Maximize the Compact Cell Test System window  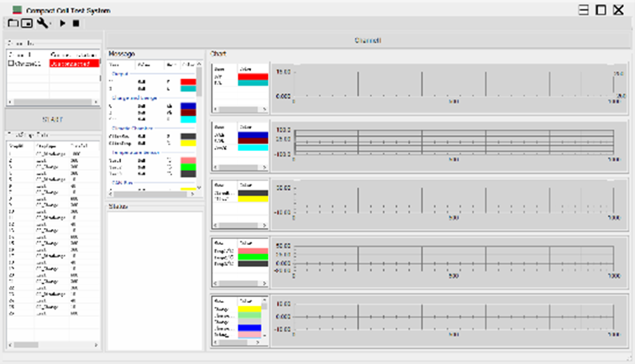coord(601,9)
